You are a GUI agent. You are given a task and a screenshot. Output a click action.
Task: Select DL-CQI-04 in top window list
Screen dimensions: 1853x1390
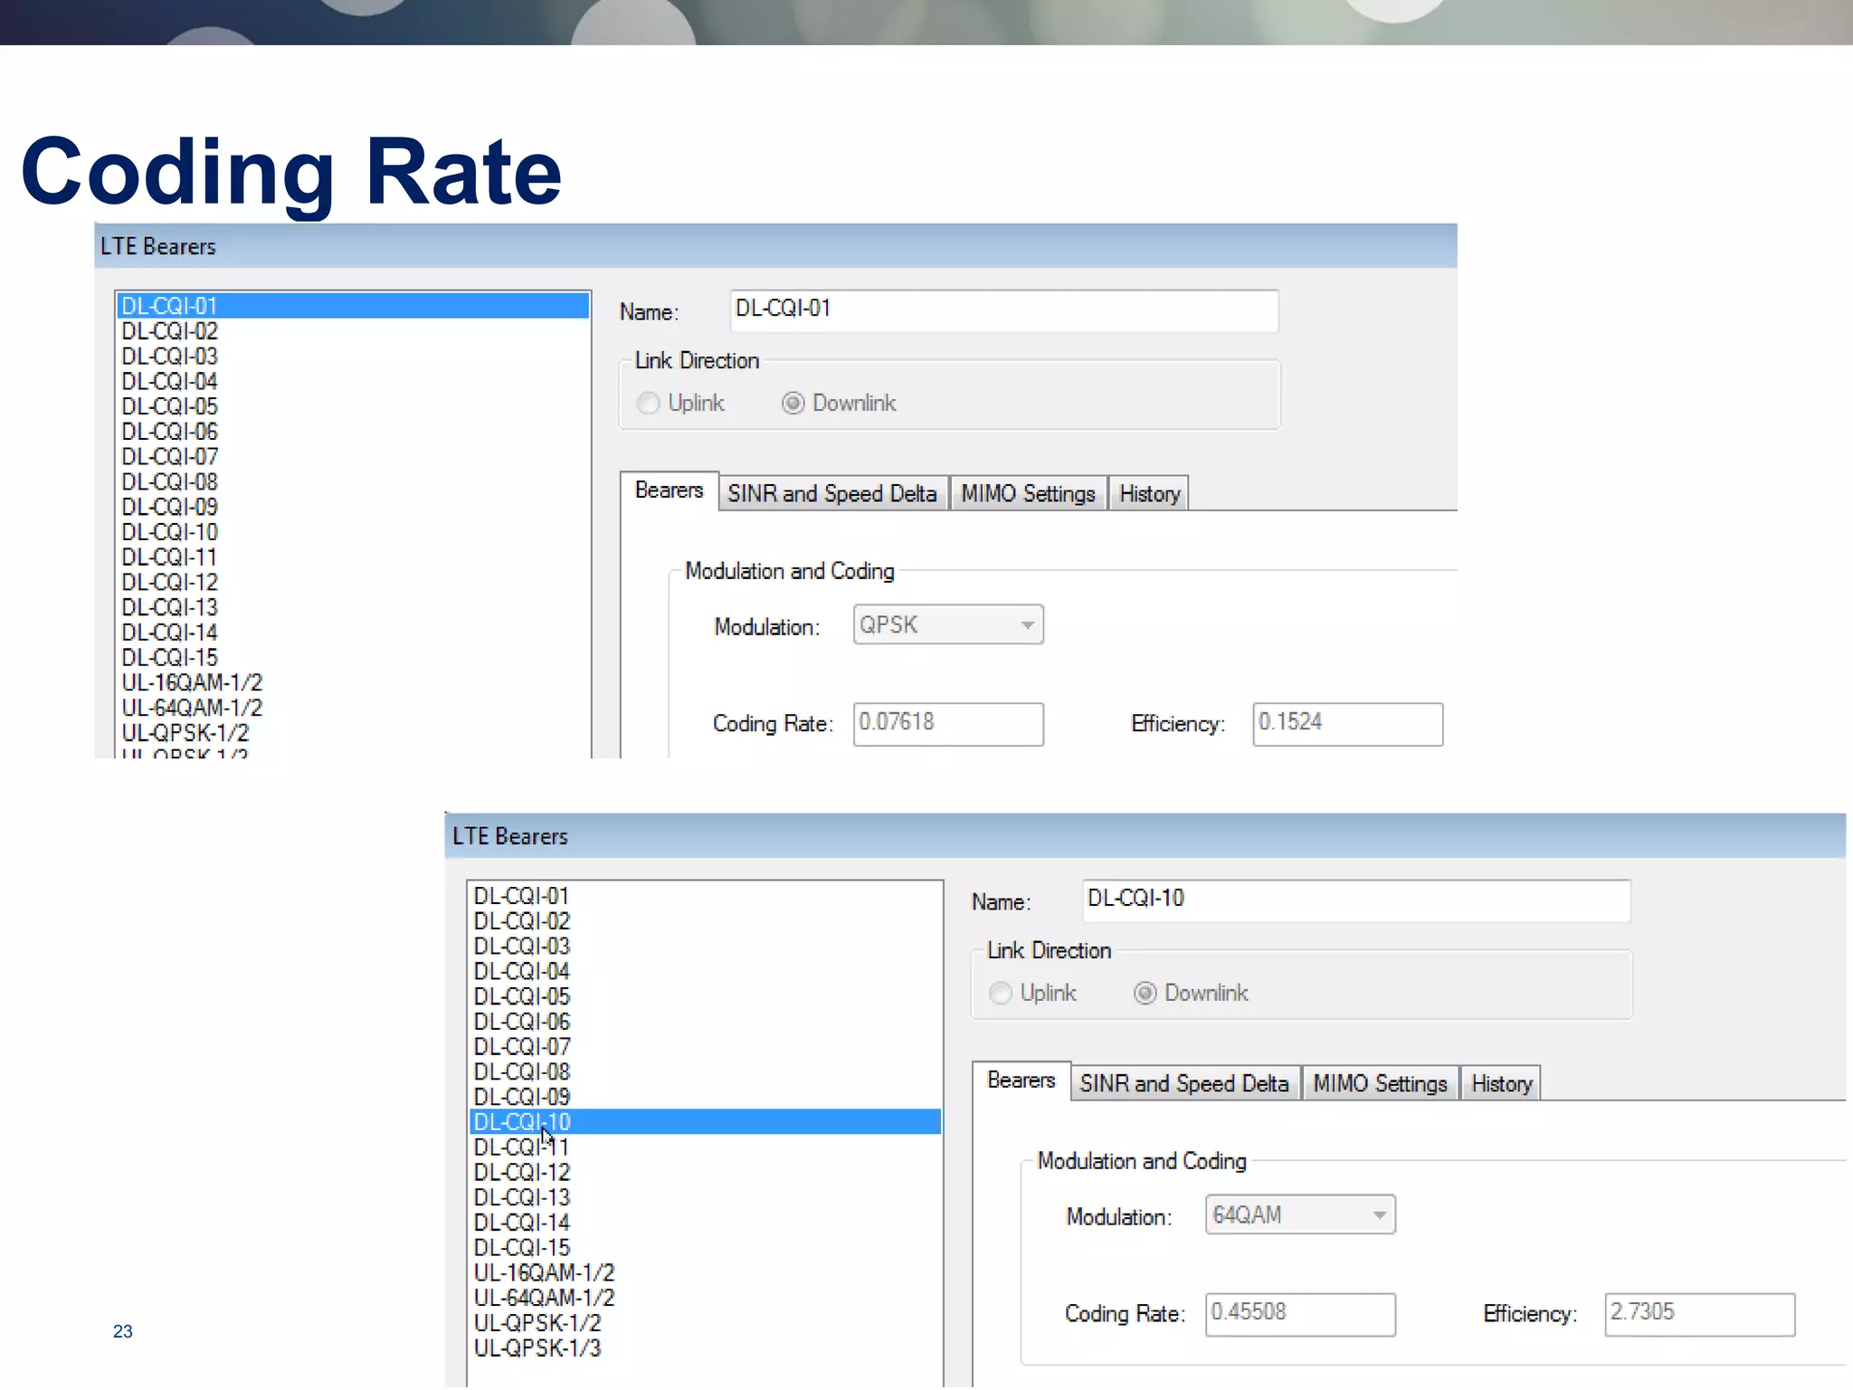pyautogui.click(x=354, y=381)
